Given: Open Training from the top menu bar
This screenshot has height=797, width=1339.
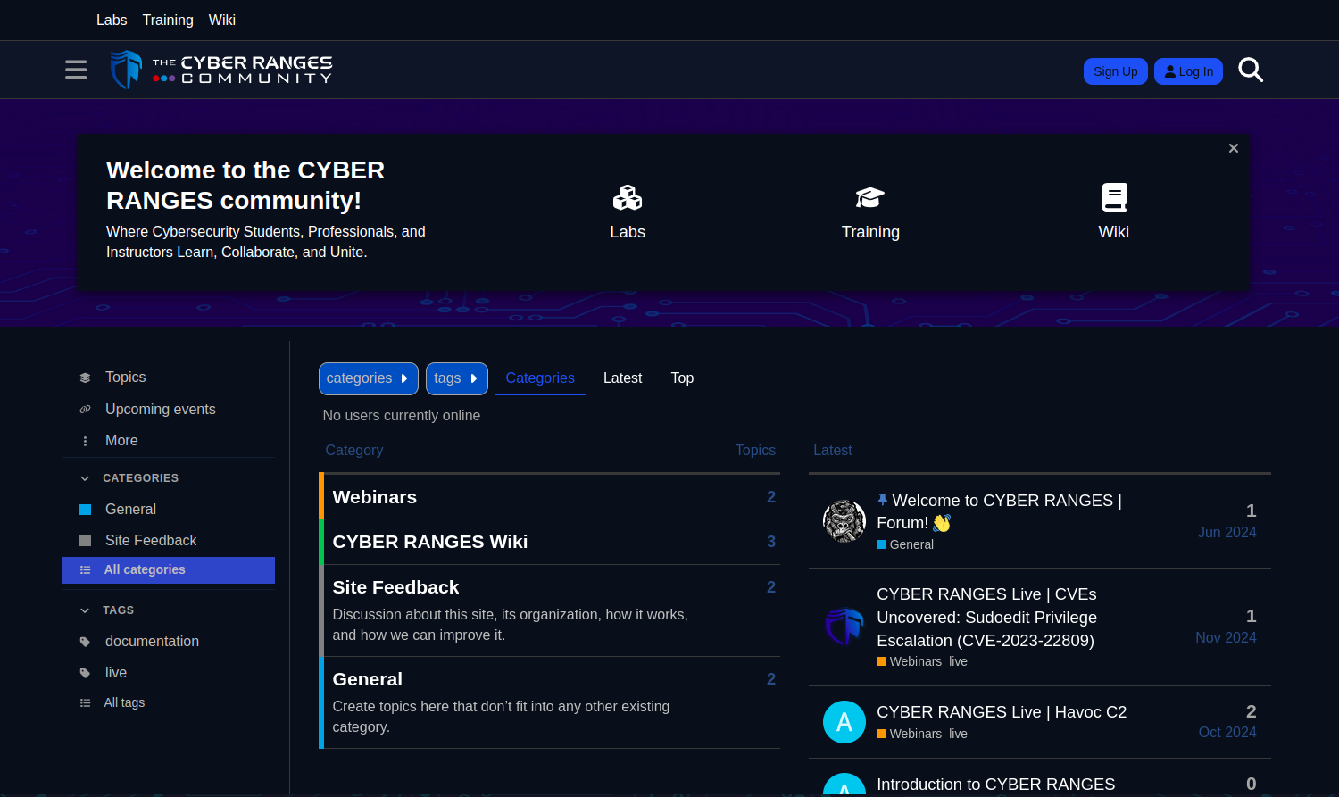Looking at the screenshot, I should tap(168, 20).
